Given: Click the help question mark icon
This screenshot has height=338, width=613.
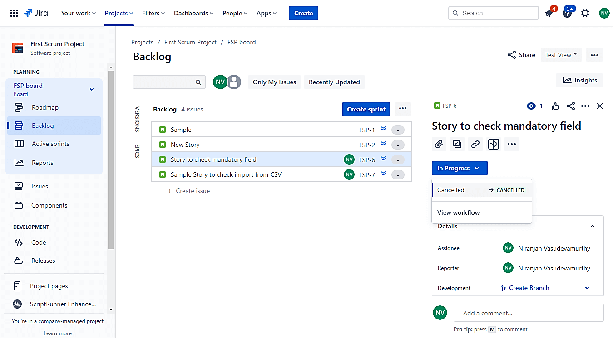Looking at the screenshot, I should 567,13.
